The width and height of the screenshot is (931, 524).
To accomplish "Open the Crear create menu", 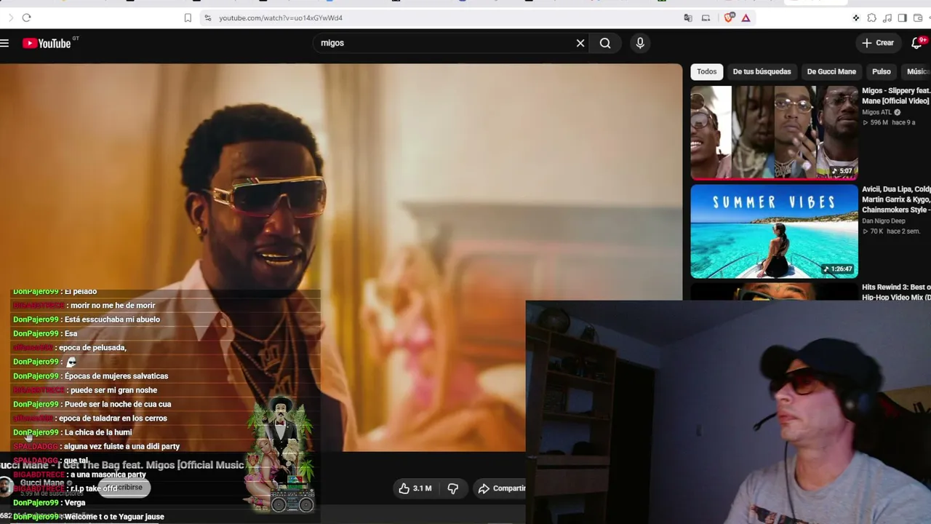I will pos(878,43).
